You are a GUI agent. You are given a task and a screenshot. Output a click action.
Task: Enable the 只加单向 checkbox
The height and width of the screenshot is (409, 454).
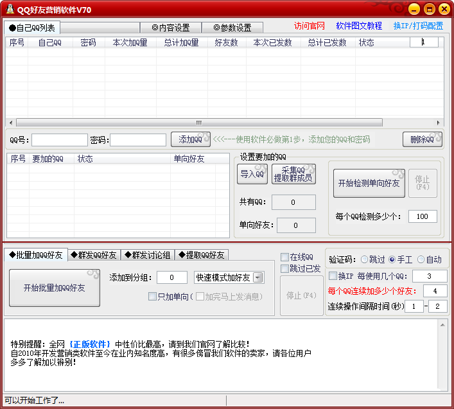[x=152, y=297]
